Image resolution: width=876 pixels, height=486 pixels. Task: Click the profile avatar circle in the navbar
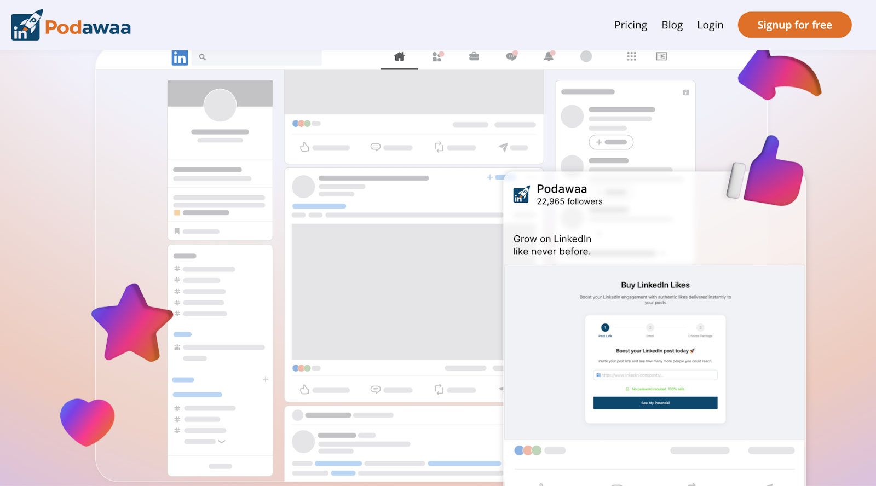pyautogui.click(x=586, y=56)
